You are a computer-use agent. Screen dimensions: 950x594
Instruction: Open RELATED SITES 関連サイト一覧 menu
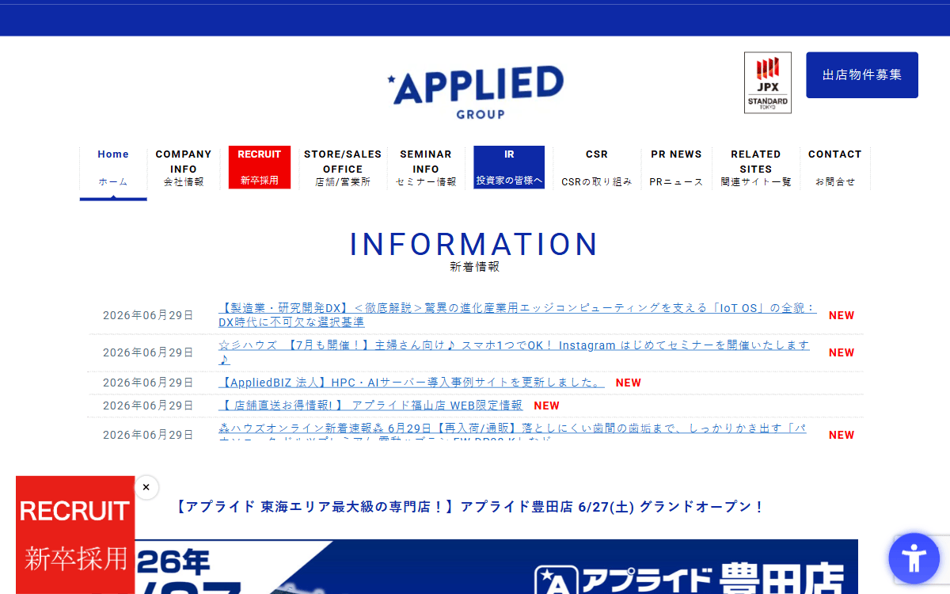pos(756,168)
